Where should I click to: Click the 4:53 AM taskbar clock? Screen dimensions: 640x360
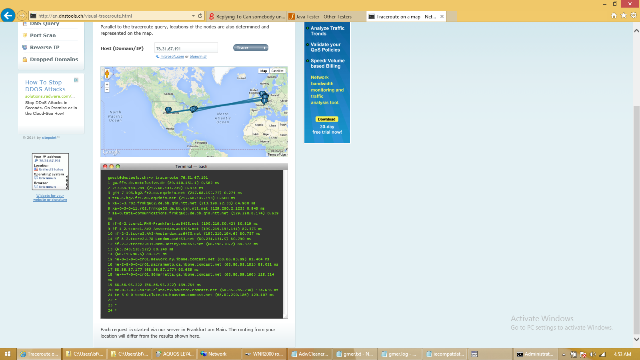tap(622, 354)
